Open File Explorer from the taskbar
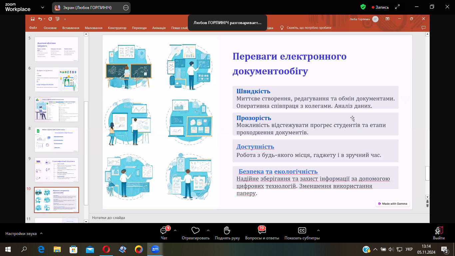 [x=57, y=249]
